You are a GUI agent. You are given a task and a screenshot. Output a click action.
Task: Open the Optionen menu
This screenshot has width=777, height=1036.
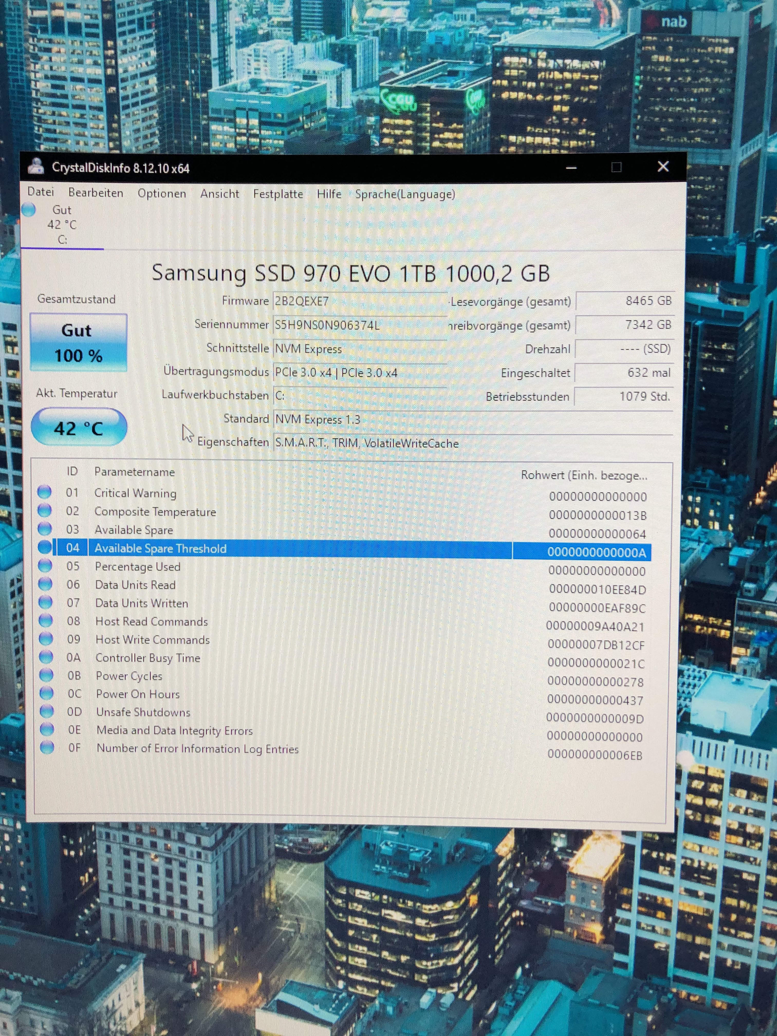162,193
